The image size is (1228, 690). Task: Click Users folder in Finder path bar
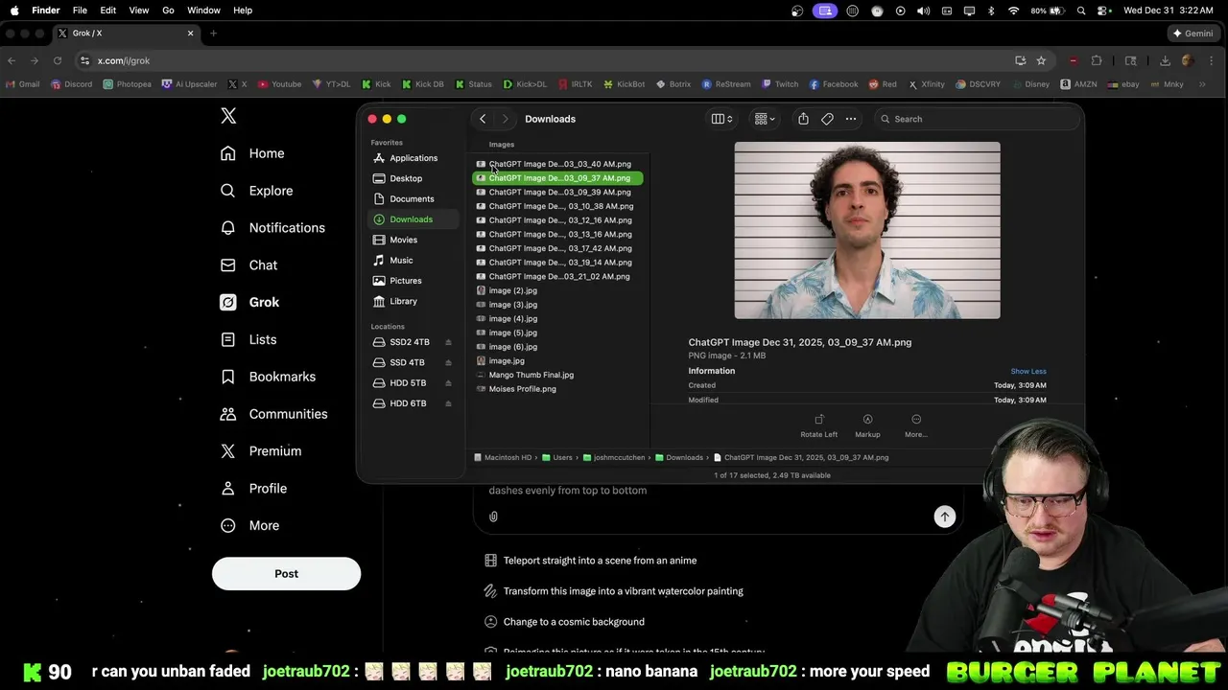pyautogui.click(x=556, y=458)
